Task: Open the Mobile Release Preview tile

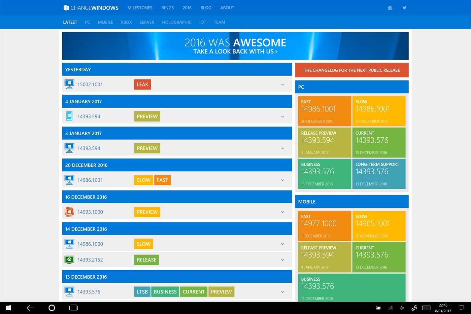Action: [325, 257]
